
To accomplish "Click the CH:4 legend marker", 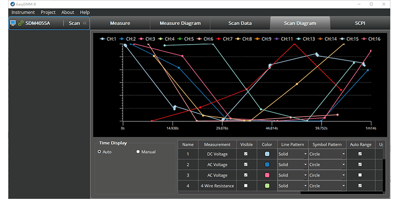I will tap(161, 39).
